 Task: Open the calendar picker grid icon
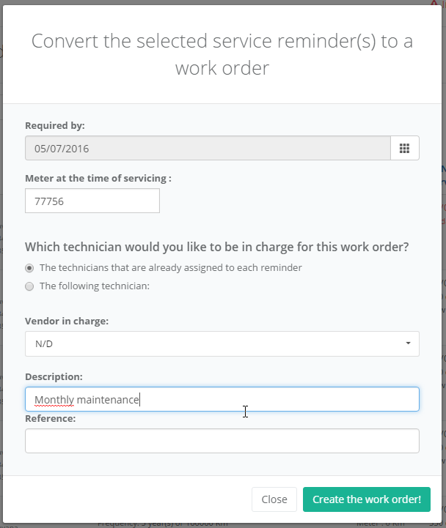click(x=404, y=148)
